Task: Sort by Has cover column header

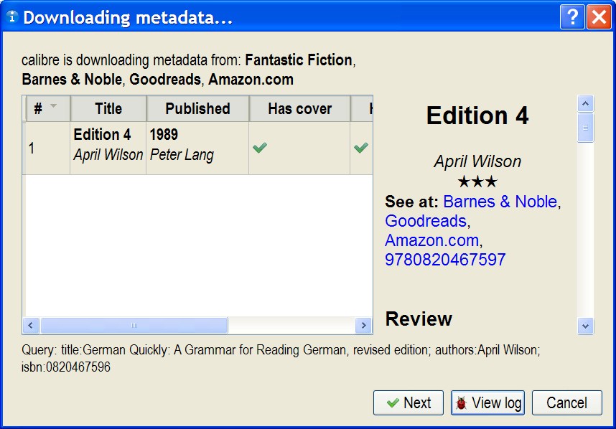Action: coord(299,109)
